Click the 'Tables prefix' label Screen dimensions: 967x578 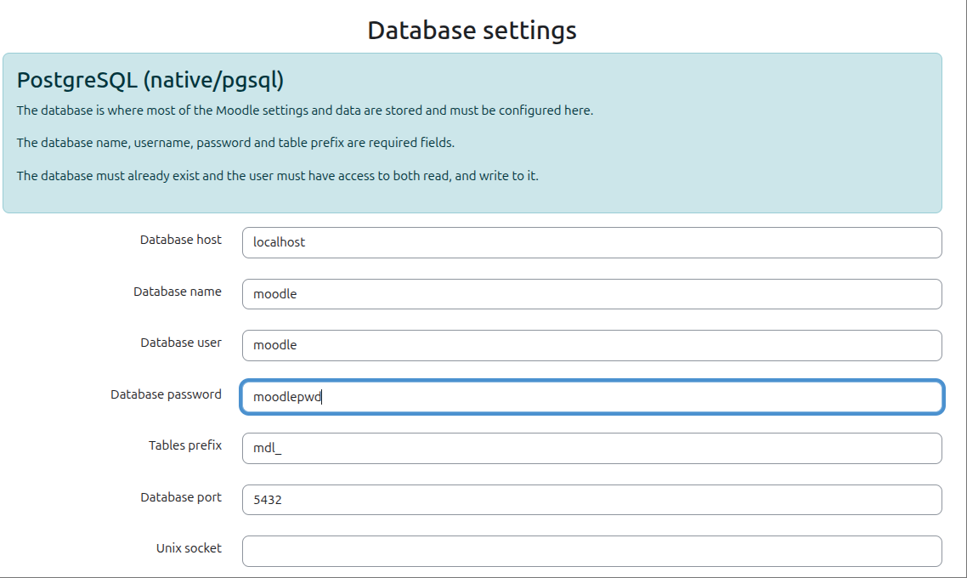click(x=185, y=445)
